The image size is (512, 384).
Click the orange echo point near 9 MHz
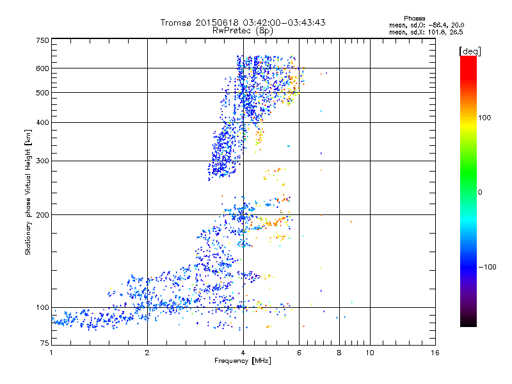[x=351, y=221]
